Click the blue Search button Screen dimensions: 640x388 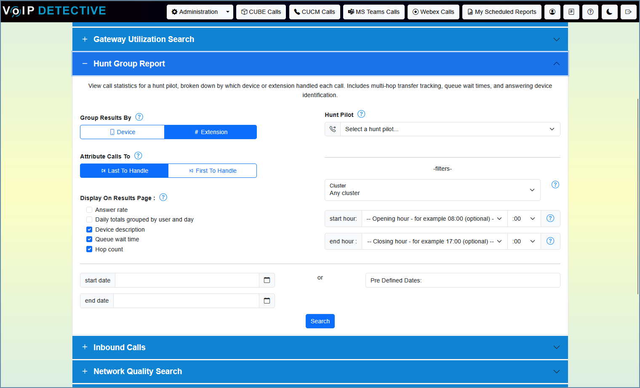[x=320, y=321]
